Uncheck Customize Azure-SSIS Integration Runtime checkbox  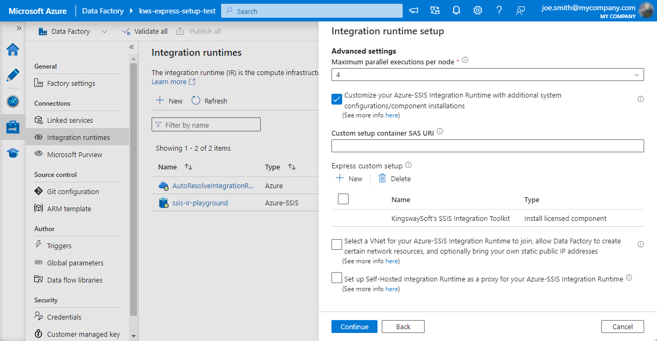click(337, 99)
